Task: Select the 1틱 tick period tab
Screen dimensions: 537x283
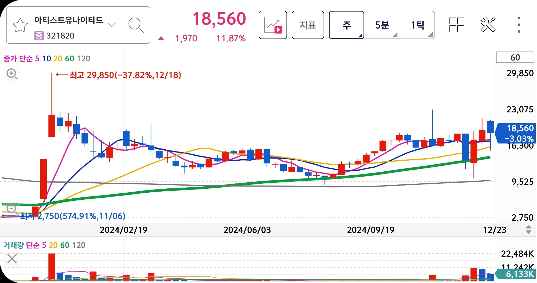Action: [x=417, y=25]
